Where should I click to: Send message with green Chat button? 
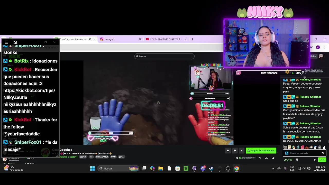(322, 160)
